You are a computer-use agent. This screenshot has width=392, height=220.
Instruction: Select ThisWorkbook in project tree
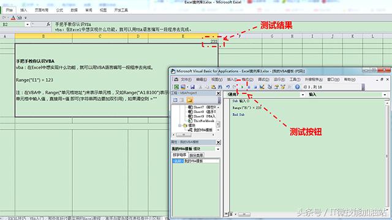tap(202, 121)
